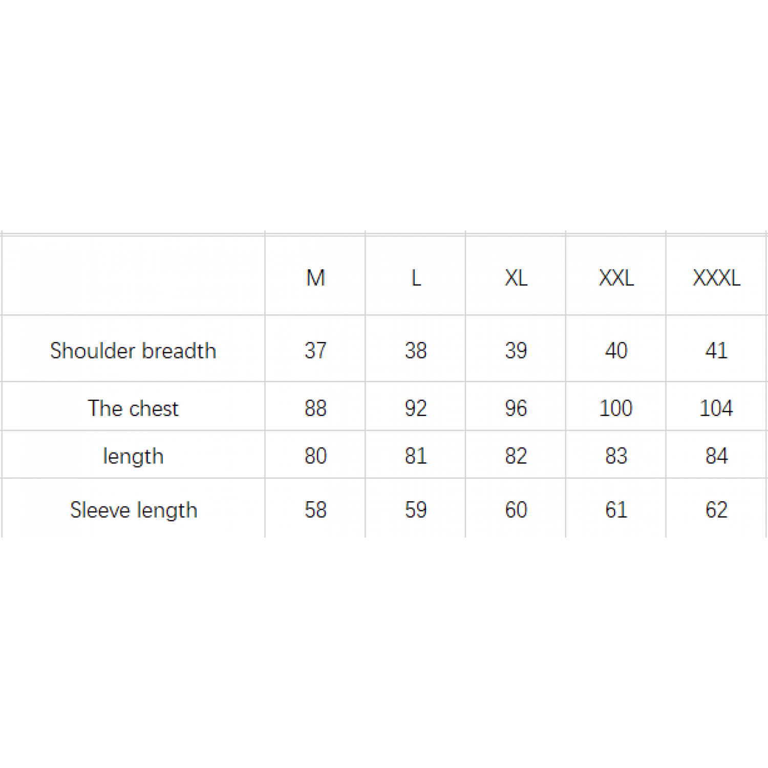Select the L size column header
This screenshot has height=768, width=768.
(416, 278)
